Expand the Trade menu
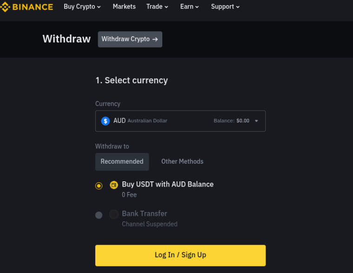 (157, 7)
